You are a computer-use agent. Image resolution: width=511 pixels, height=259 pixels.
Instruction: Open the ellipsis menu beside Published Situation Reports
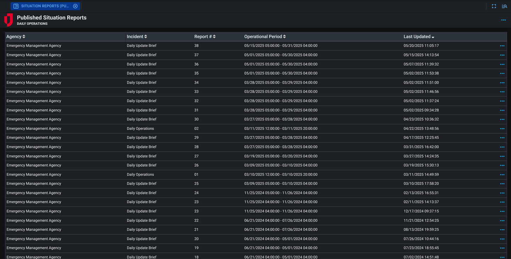(503, 20)
